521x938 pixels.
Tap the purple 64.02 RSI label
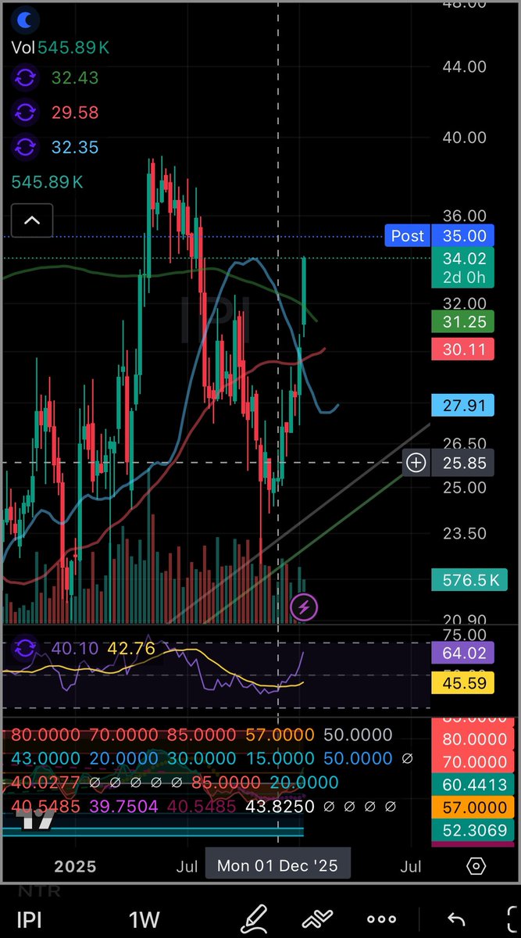tap(462, 653)
